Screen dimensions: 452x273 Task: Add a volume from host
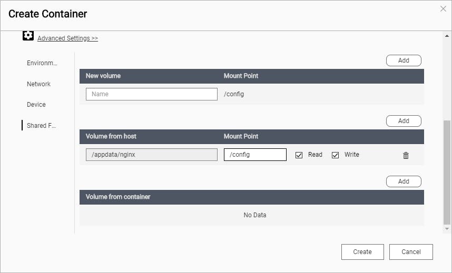coord(404,121)
